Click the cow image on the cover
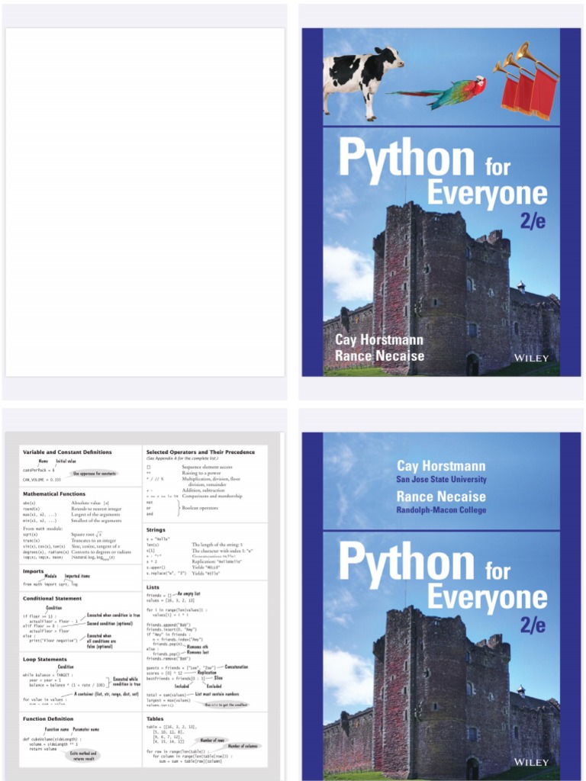586x781 pixels. [363, 82]
